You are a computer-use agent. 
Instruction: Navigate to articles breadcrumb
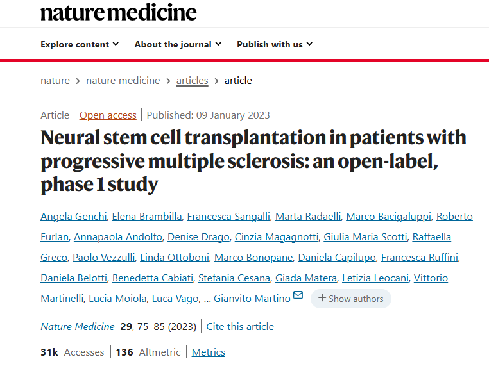tap(193, 81)
